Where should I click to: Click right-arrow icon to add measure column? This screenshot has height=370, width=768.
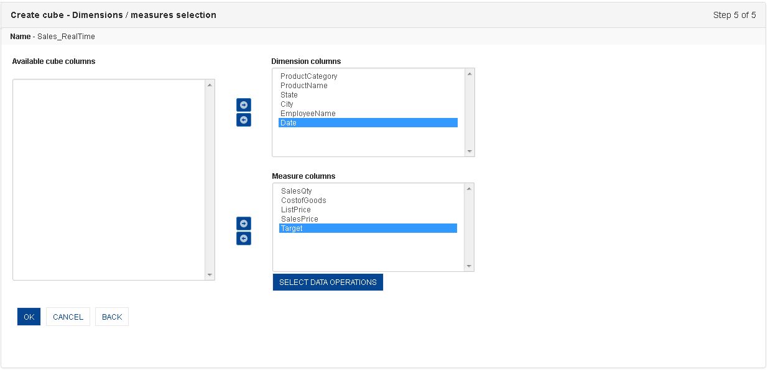click(x=244, y=223)
